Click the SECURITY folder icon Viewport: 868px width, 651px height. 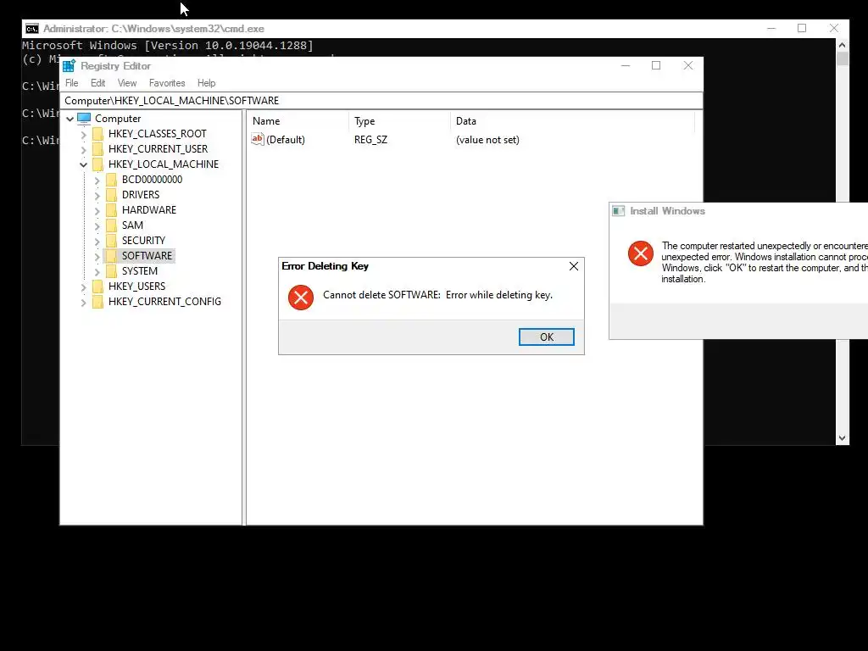click(111, 240)
